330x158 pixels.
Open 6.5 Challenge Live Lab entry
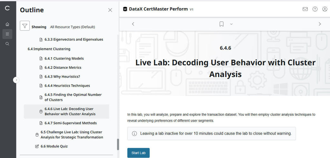click(x=71, y=135)
